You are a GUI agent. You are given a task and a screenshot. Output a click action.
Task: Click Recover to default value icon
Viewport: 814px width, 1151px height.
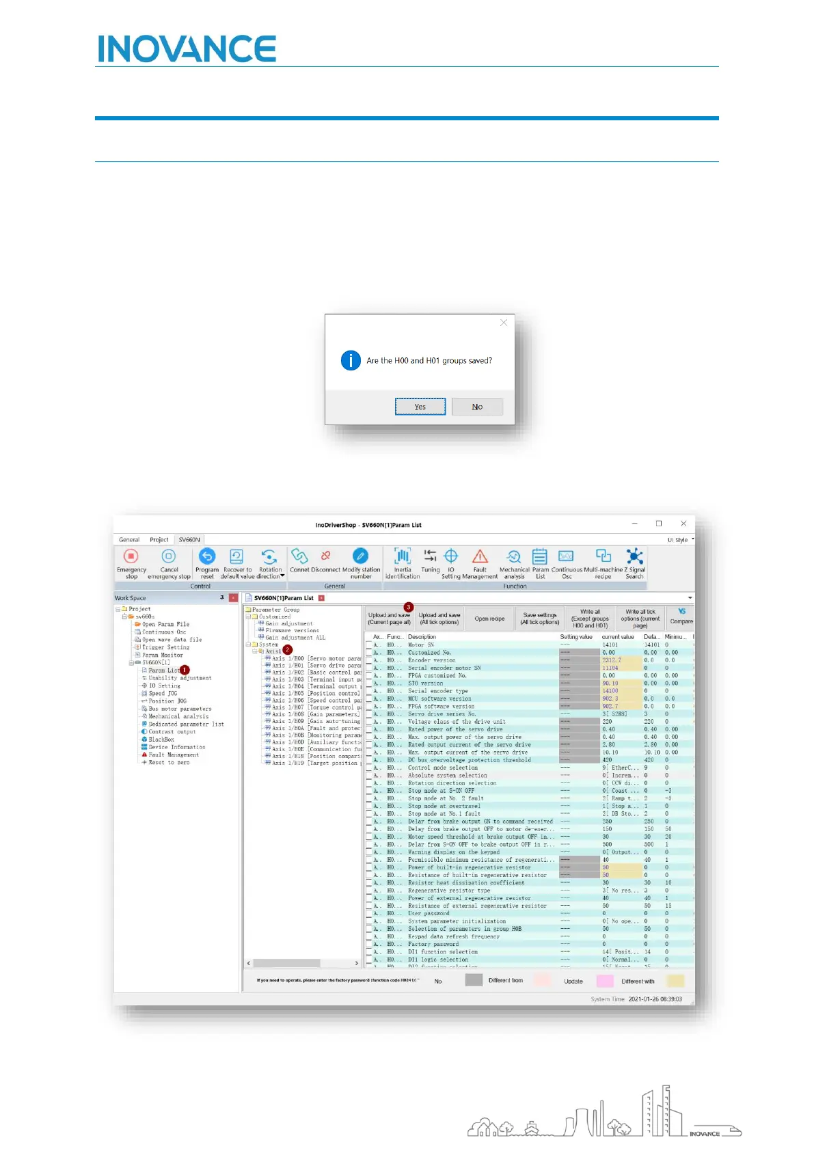coord(236,556)
